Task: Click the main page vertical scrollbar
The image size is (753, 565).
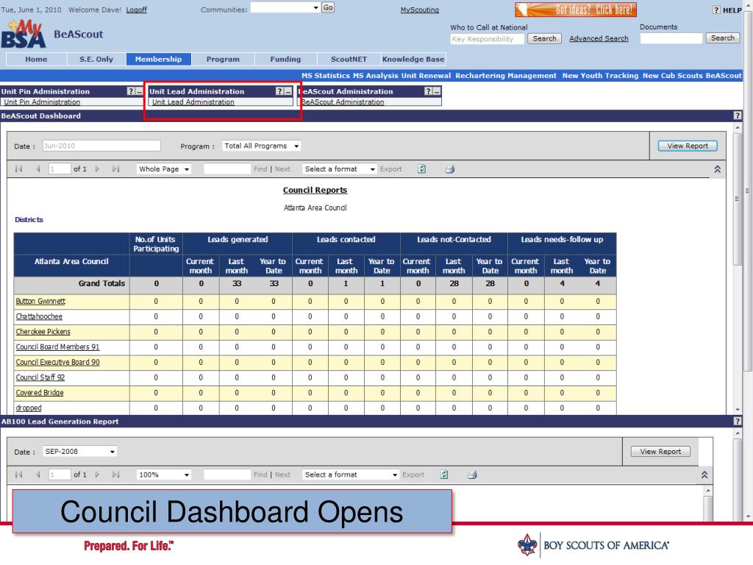Action: click(x=748, y=192)
